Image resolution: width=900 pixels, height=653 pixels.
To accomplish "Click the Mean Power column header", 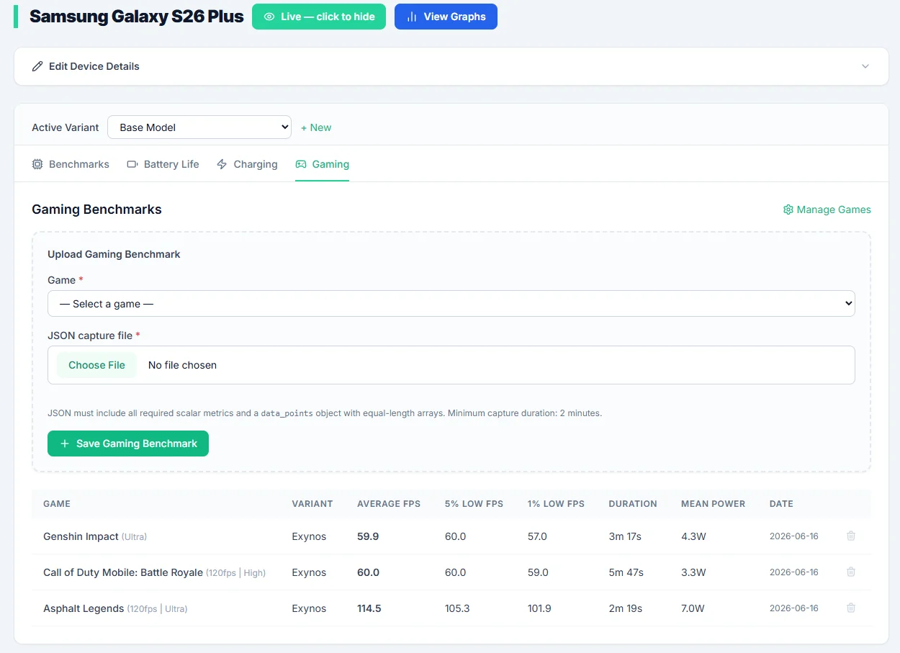I will pos(713,504).
